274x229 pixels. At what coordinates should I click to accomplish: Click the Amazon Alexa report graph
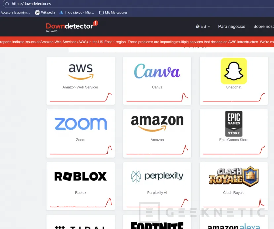pyautogui.click(x=234, y=228)
